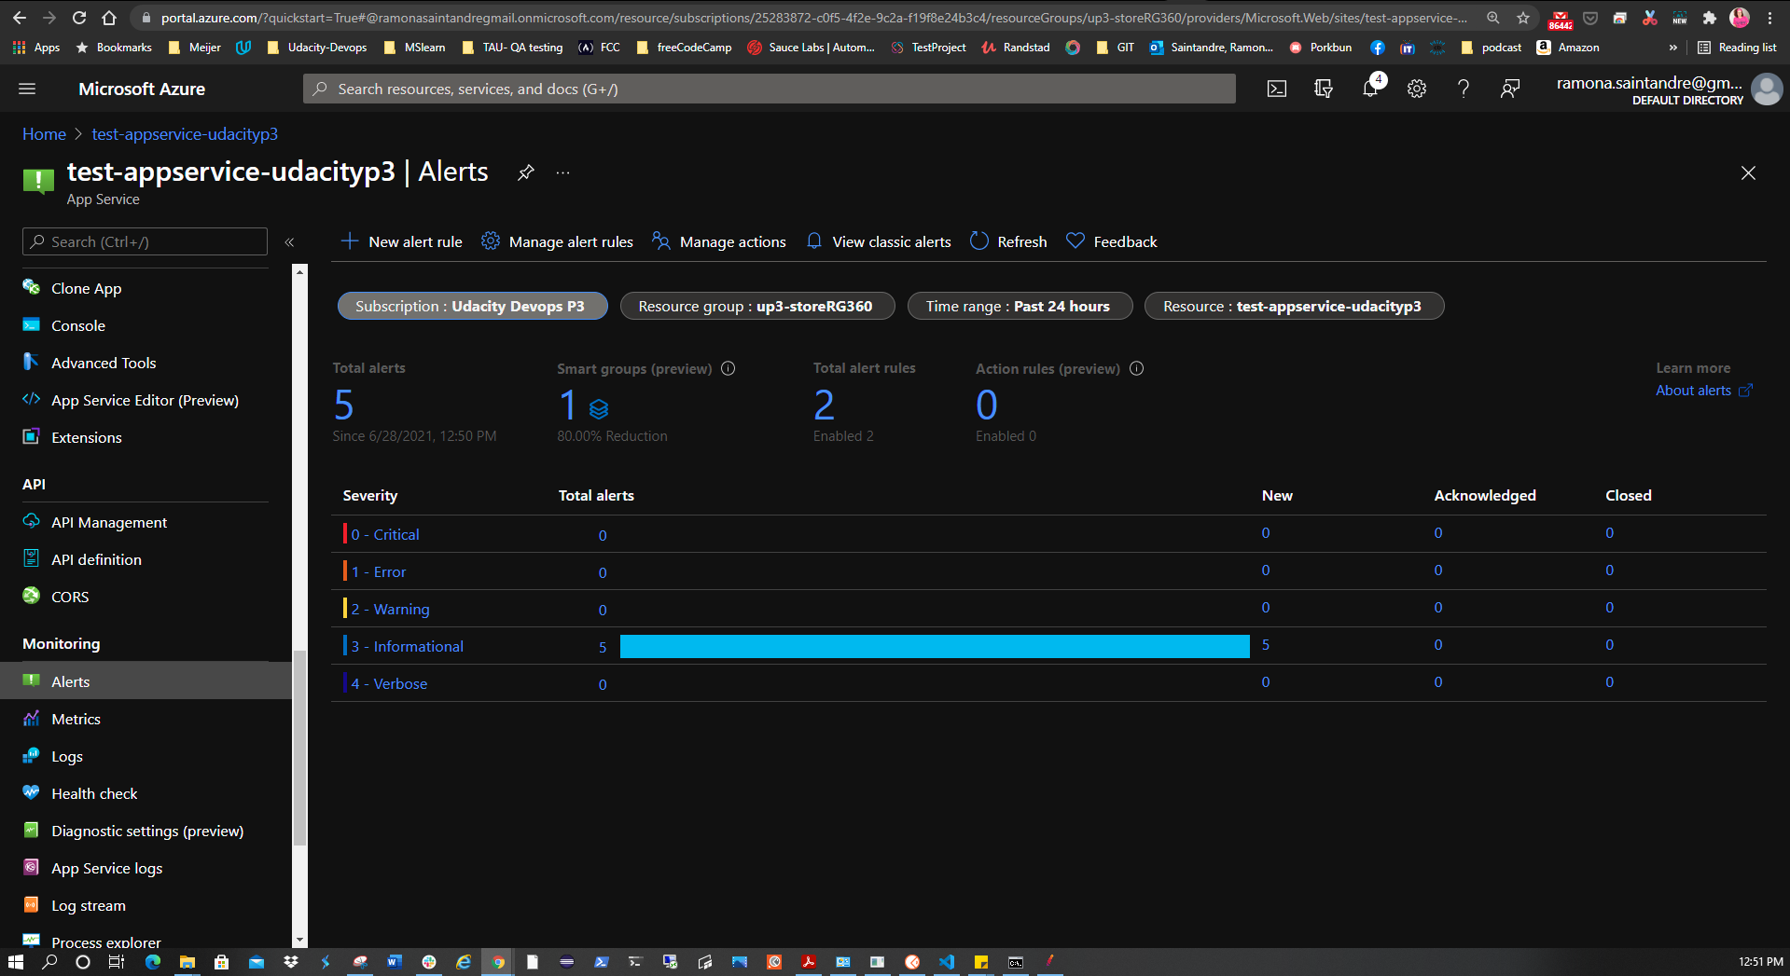This screenshot has width=1790, height=976.
Task: Collapse the left resource menu
Action: pyautogui.click(x=290, y=241)
